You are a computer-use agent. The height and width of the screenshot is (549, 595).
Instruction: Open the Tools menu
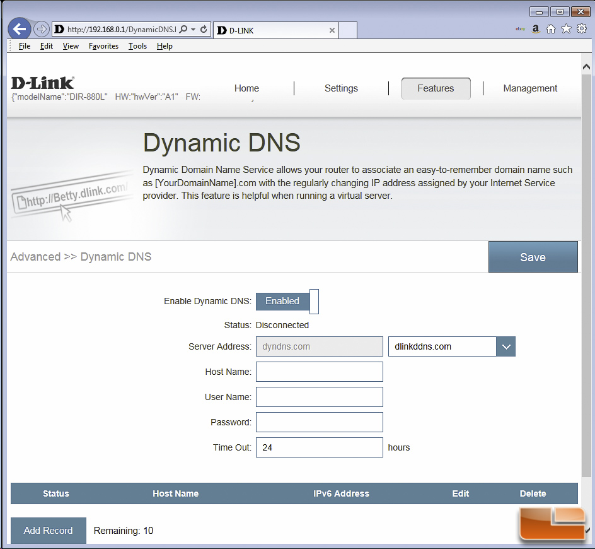(x=137, y=46)
